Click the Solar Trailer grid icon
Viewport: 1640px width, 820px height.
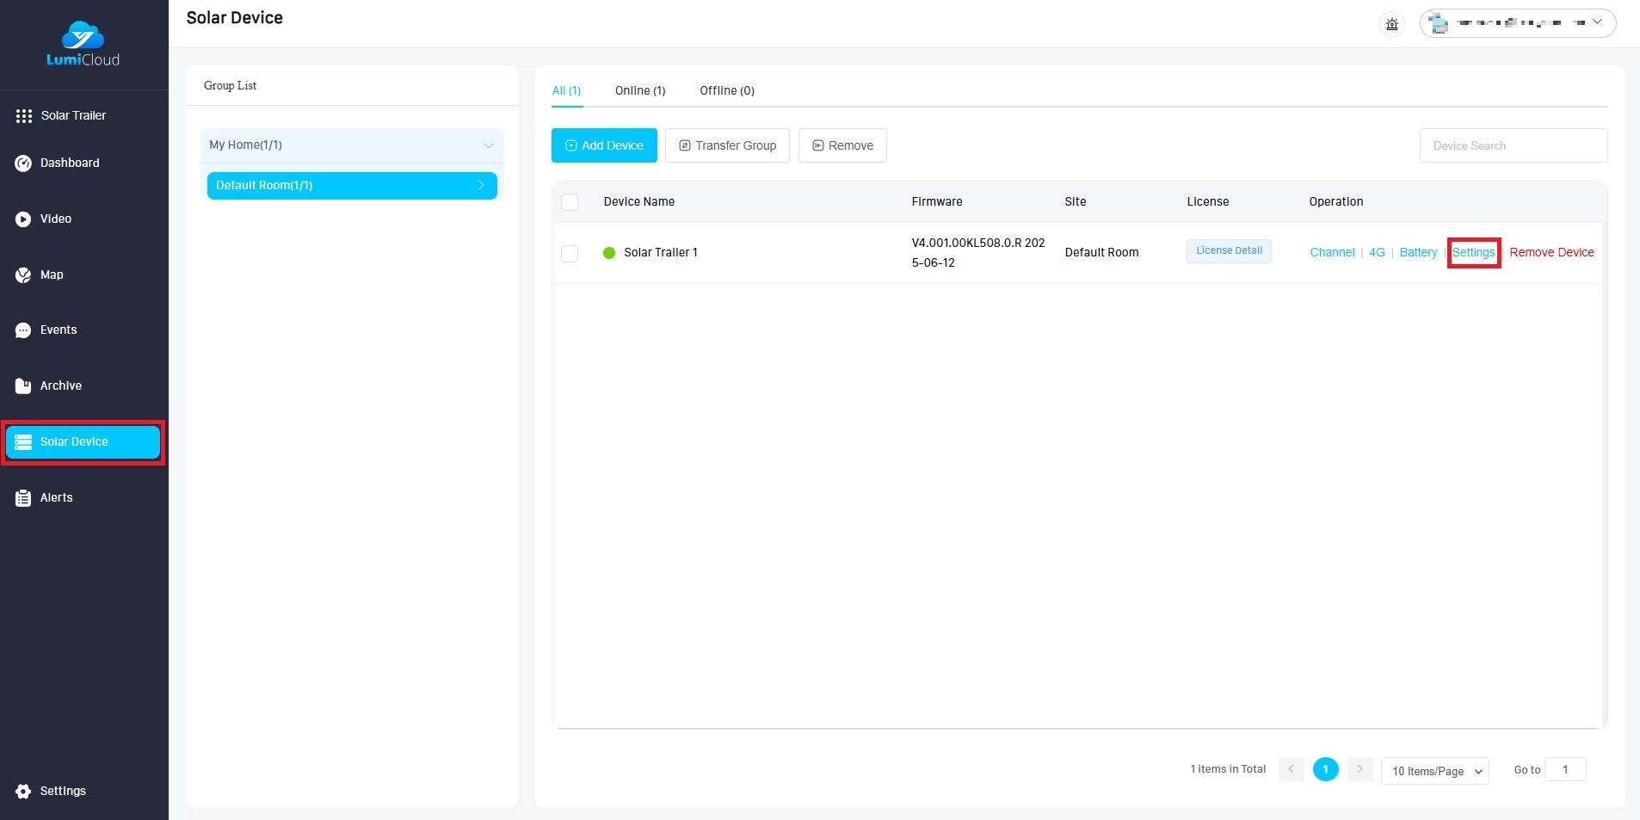tap(23, 116)
